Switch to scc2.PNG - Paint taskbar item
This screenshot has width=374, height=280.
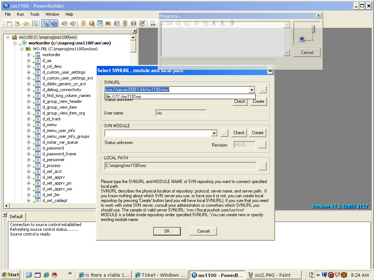273,275
